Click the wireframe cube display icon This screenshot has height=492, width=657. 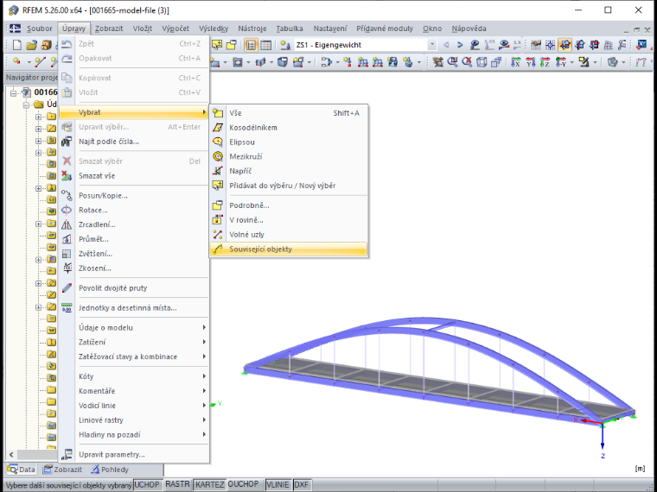(482, 62)
